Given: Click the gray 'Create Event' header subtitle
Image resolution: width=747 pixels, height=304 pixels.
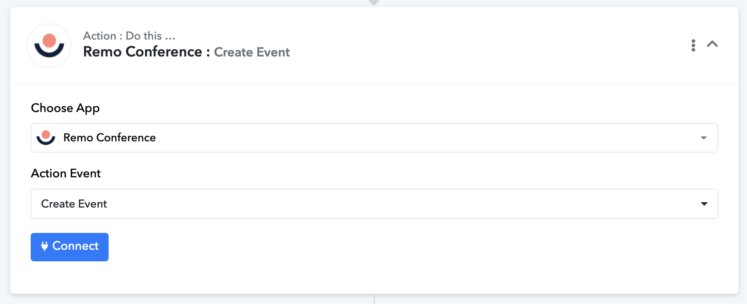Looking at the screenshot, I should click(x=252, y=52).
